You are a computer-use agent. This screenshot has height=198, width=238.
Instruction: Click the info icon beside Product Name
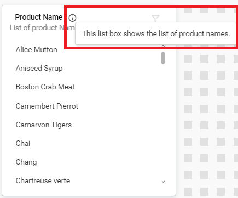point(72,18)
